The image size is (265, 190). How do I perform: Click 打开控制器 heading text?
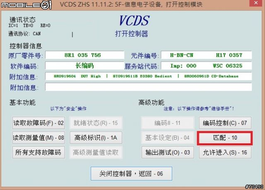pyautogui.click(x=132, y=34)
